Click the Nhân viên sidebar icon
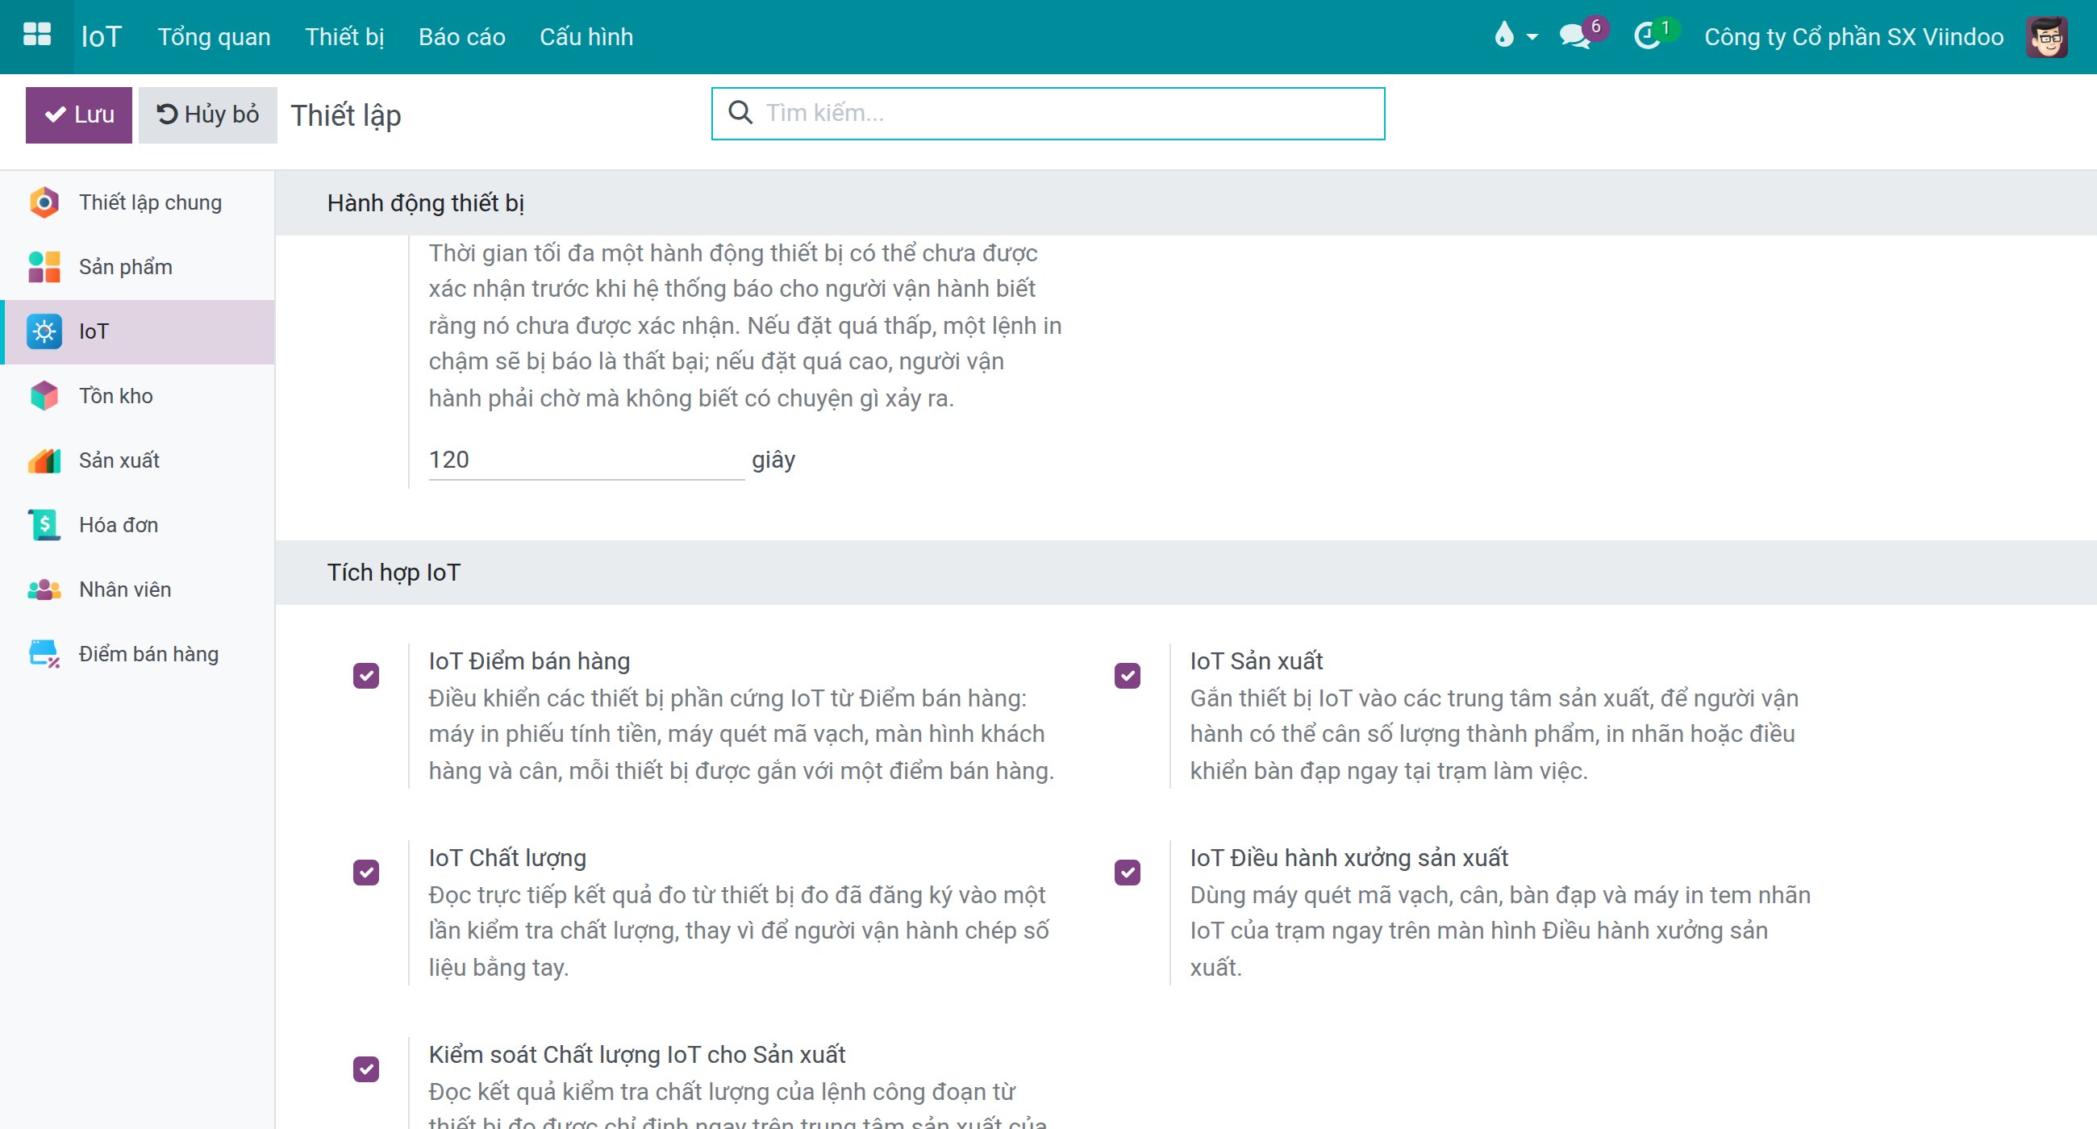Viewport: 2097px width, 1129px height. tap(44, 589)
